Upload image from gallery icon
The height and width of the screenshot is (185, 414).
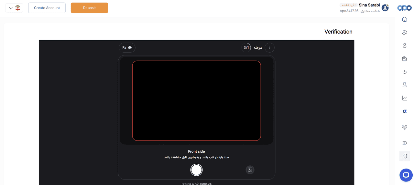click(250, 170)
